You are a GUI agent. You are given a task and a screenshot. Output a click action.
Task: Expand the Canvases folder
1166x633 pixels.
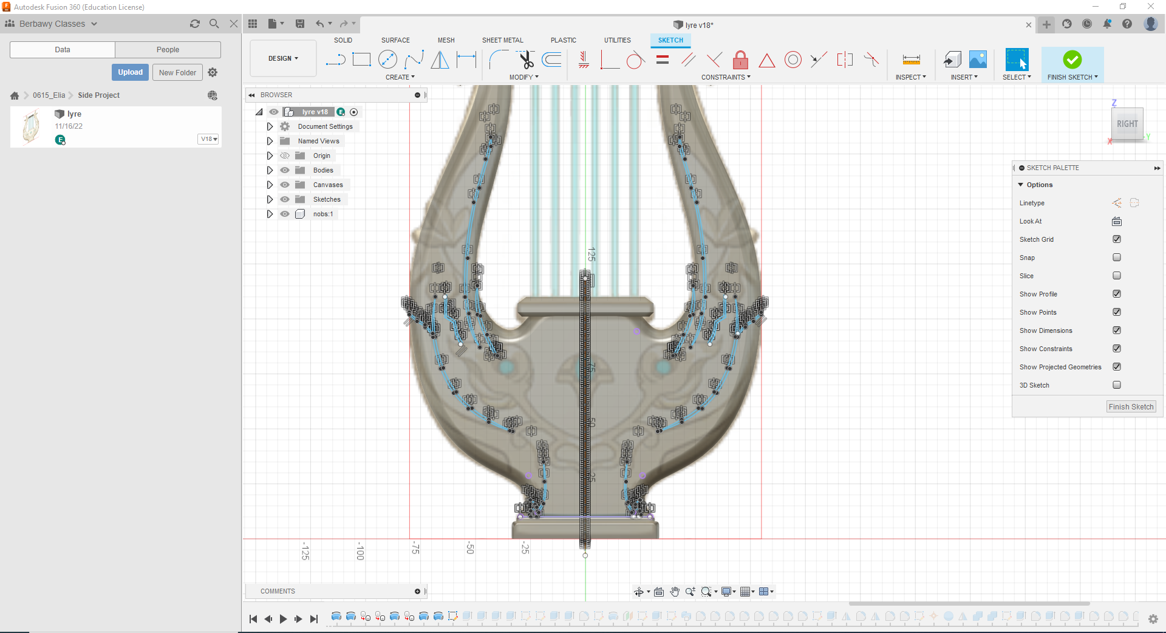click(270, 185)
